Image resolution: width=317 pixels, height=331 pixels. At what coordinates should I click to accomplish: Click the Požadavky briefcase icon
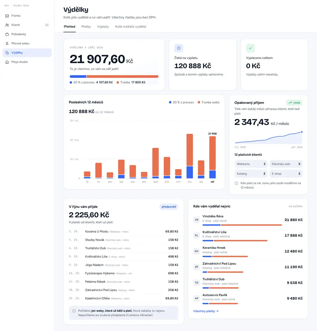pyautogui.click(x=7, y=34)
